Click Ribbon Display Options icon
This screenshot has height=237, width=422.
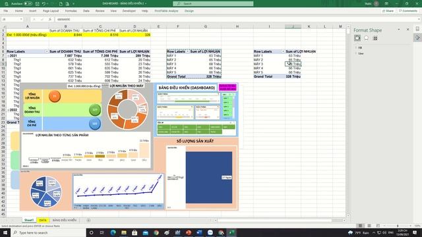pyautogui.click(x=386, y=4)
